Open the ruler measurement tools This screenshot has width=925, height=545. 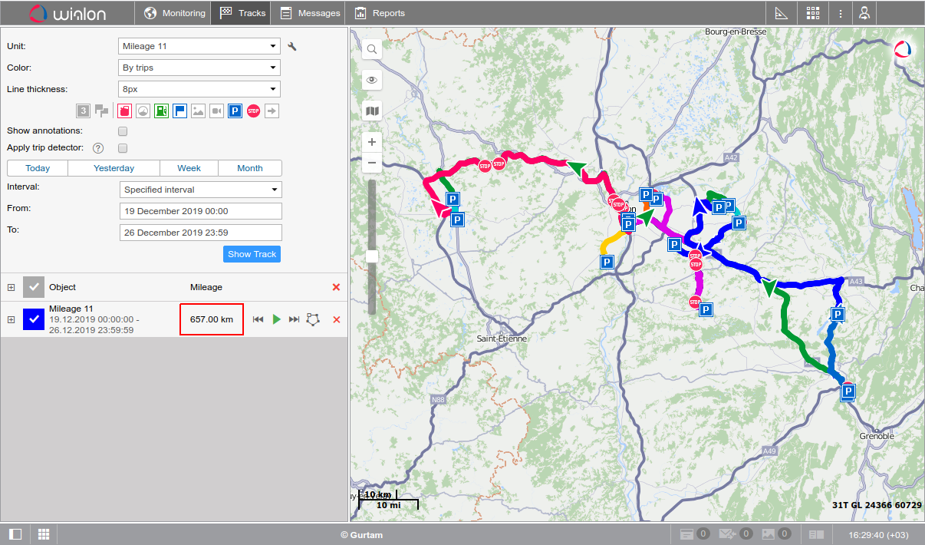[782, 13]
